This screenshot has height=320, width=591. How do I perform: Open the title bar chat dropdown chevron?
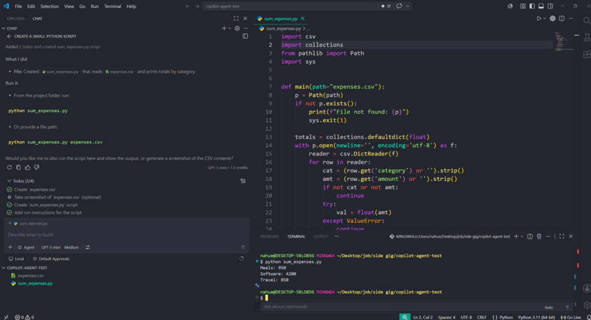(407, 6)
